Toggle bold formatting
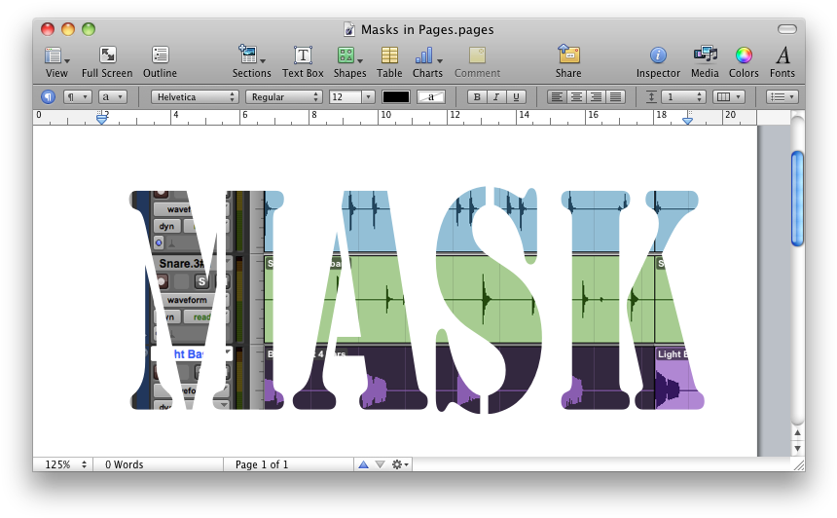The height and width of the screenshot is (518, 837). click(x=477, y=96)
